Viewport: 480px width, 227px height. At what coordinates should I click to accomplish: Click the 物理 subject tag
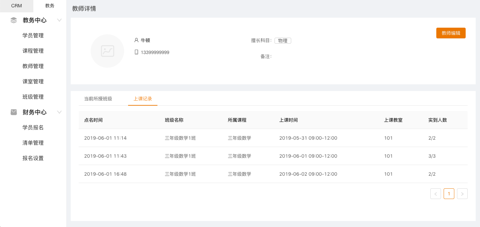(x=283, y=41)
